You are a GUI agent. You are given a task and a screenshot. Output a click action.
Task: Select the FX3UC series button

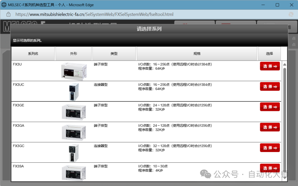(270, 87)
